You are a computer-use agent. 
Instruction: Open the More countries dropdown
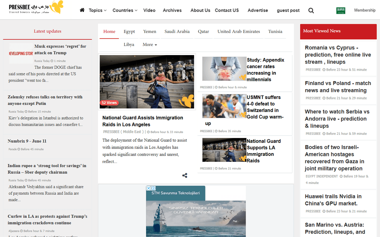coord(150,45)
